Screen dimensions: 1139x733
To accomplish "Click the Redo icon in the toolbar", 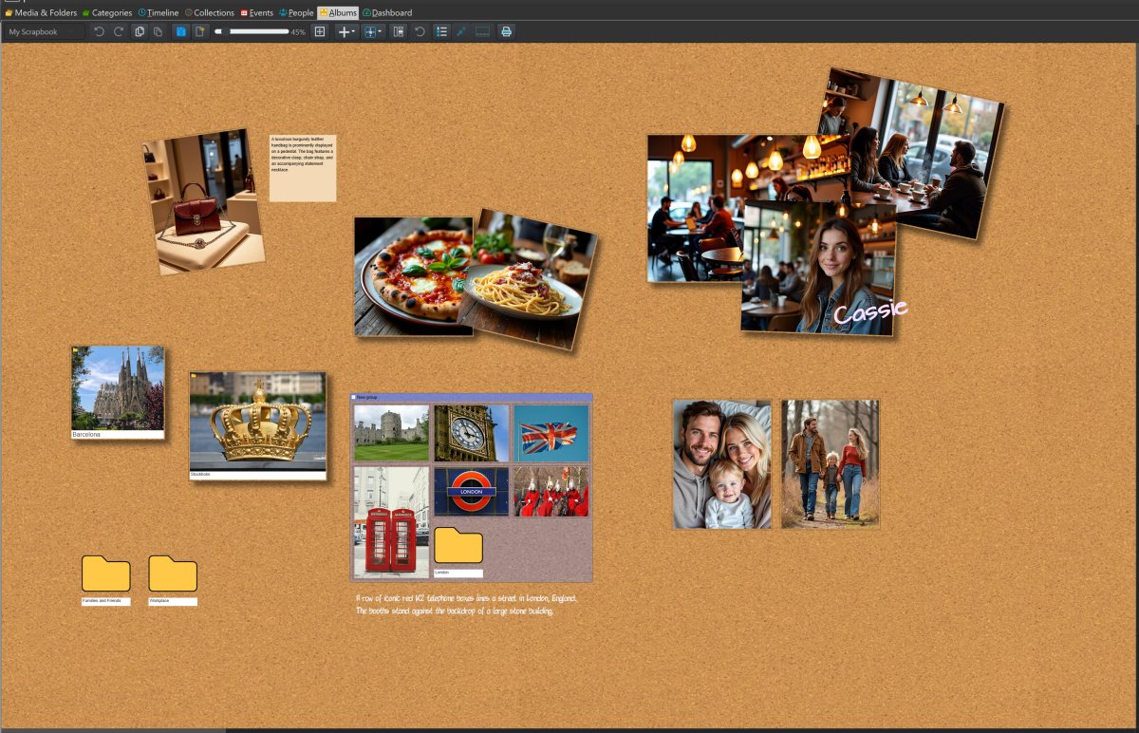I will click(x=119, y=31).
